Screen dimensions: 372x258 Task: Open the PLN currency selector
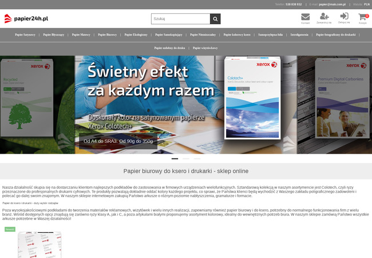coord(366,4)
